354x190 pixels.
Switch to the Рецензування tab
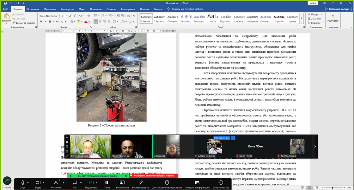(129, 9)
